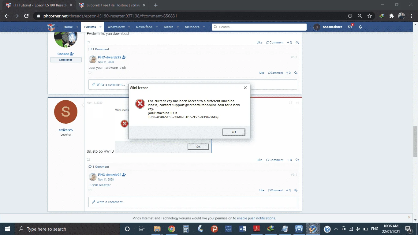Open a new browser tab
This screenshot has width=418, height=235.
[x=156, y=5]
